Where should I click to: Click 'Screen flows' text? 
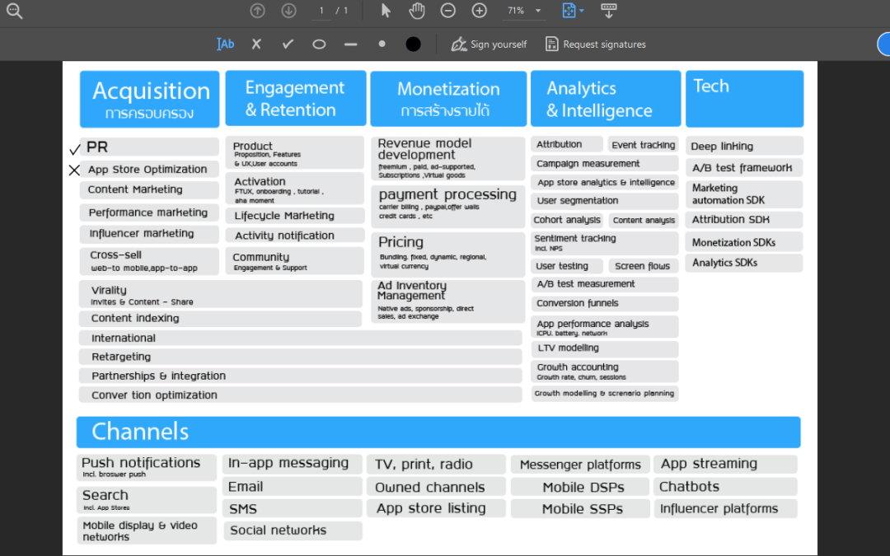(643, 265)
